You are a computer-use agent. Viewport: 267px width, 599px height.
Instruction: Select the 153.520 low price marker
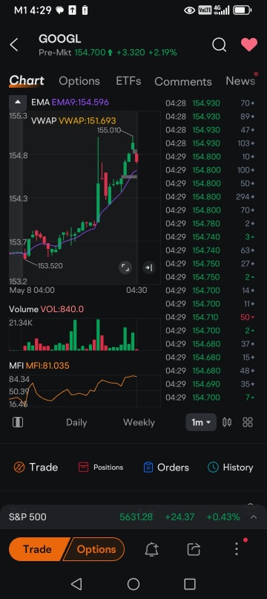click(x=50, y=265)
